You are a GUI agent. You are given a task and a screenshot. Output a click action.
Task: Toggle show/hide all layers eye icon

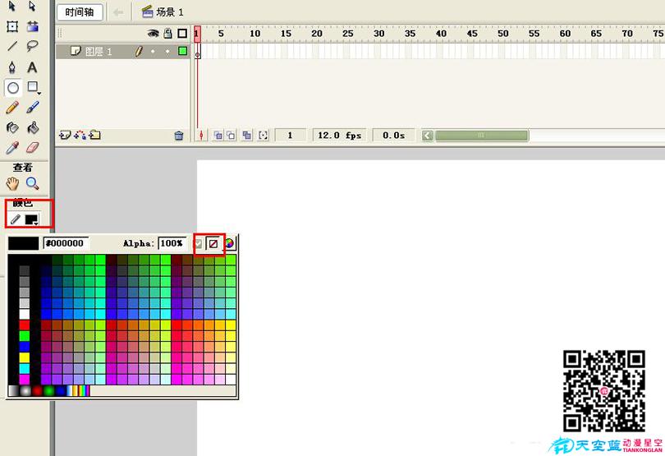click(x=153, y=33)
